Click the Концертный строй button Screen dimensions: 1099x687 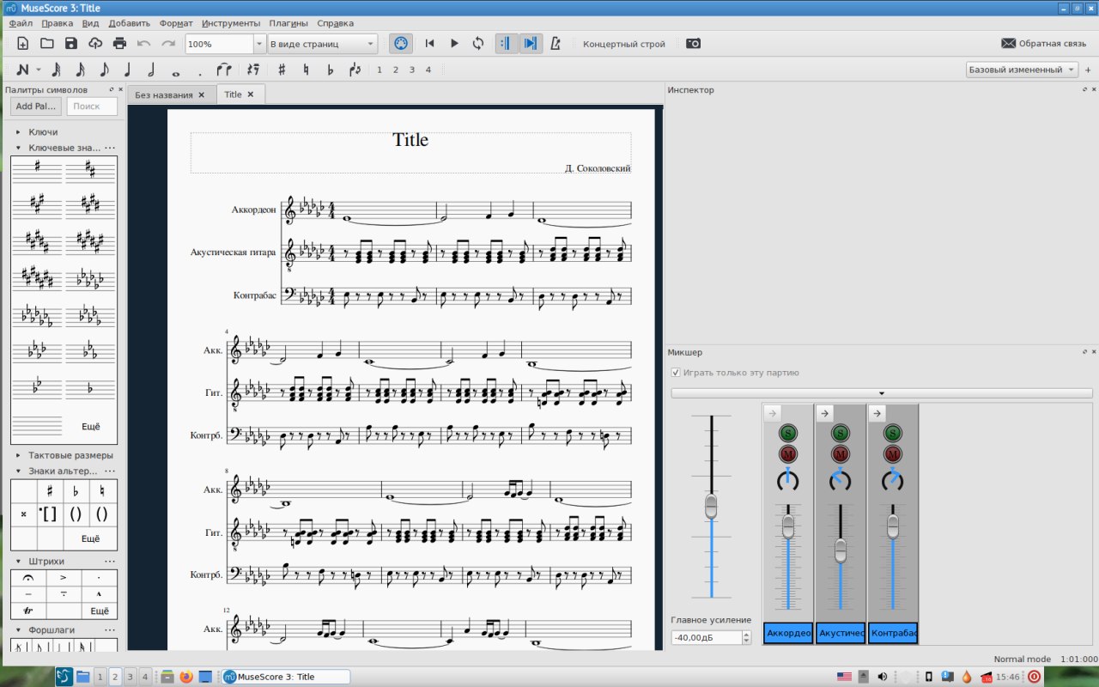pos(624,44)
